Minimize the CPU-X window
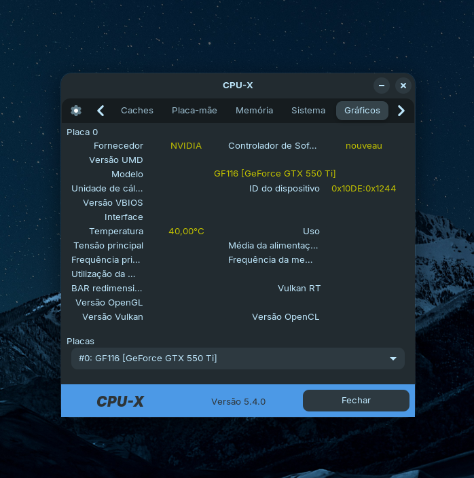This screenshot has height=478, width=474. click(382, 86)
